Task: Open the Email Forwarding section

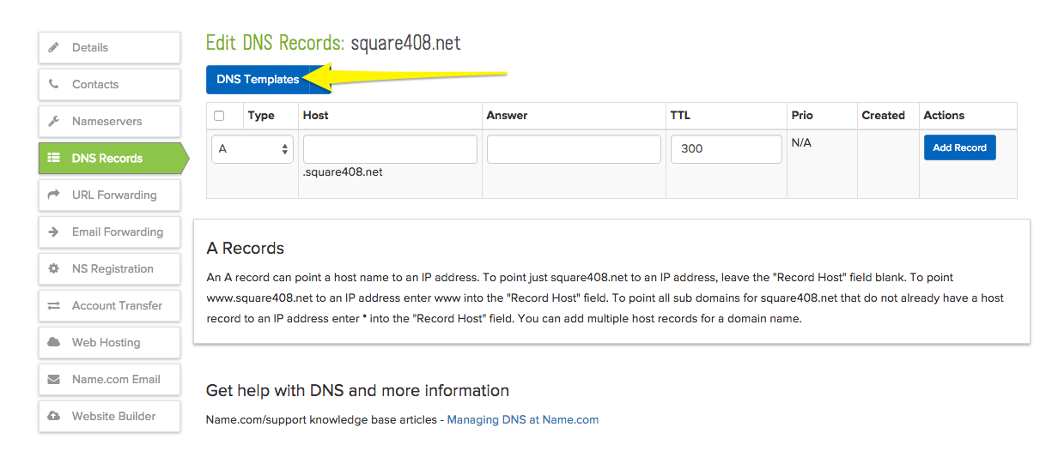Action: 117,232
